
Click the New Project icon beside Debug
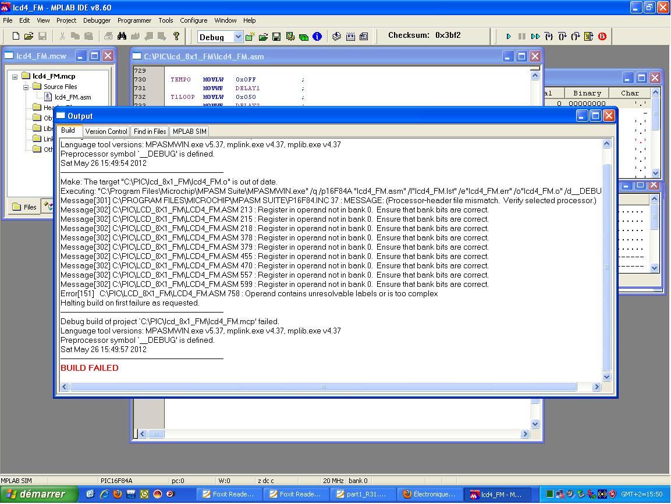pos(250,37)
